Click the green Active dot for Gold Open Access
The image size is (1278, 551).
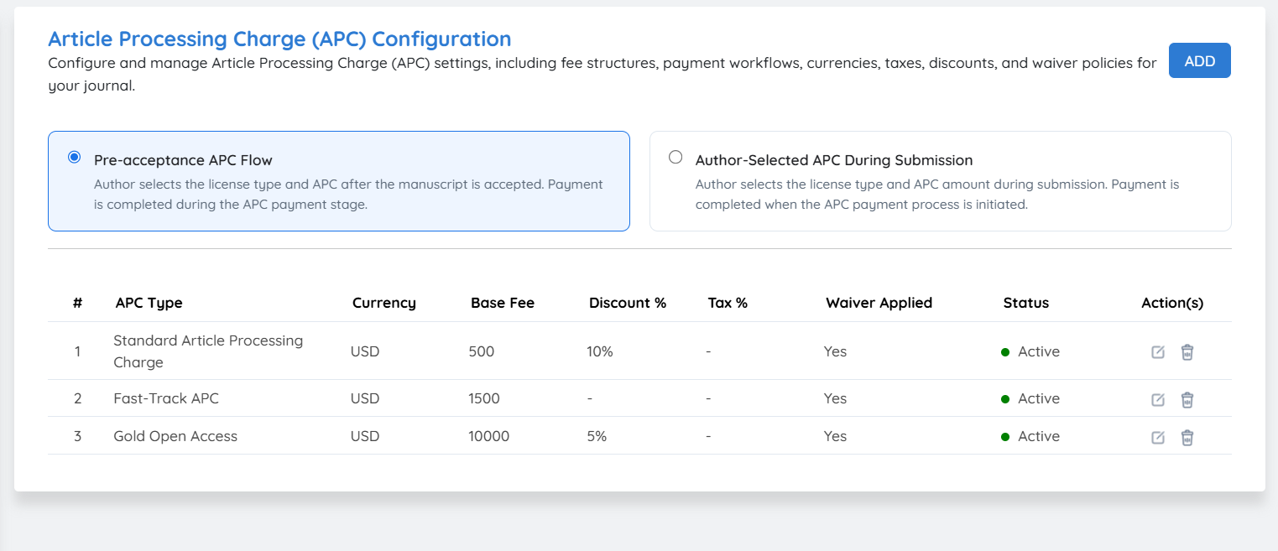pos(1005,437)
